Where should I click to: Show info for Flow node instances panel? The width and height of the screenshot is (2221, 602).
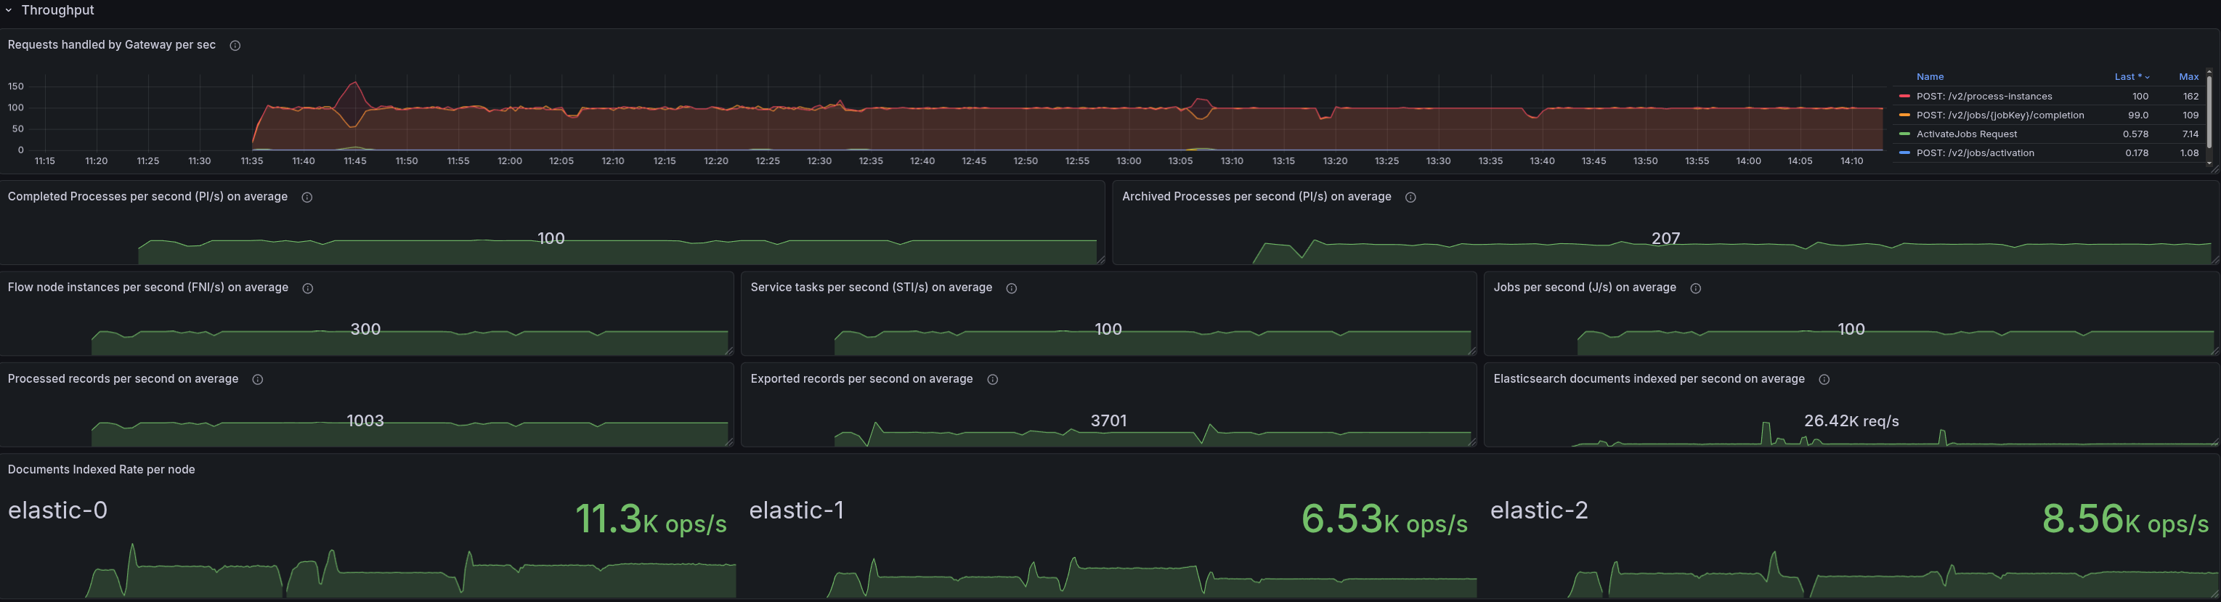tap(308, 288)
